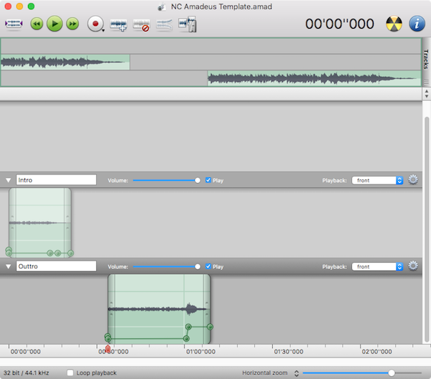Open the blue Info inspector icon
431x379 pixels.
pyautogui.click(x=417, y=24)
